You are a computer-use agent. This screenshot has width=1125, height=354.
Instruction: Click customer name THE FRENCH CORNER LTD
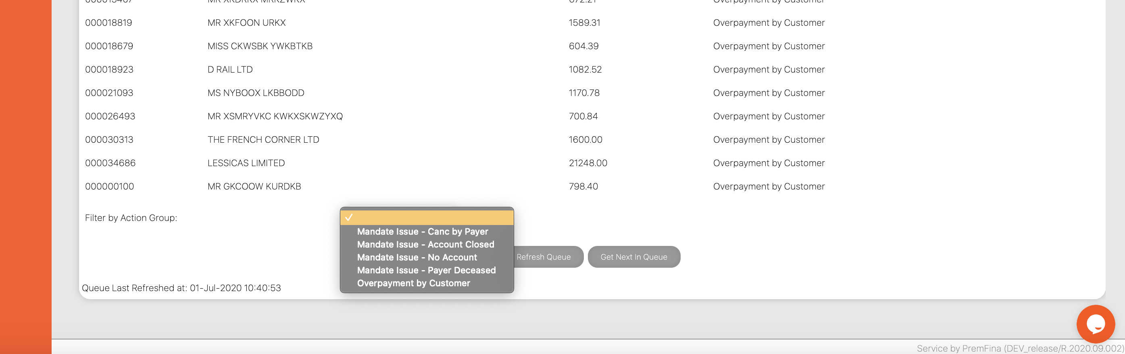pos(263,140)
